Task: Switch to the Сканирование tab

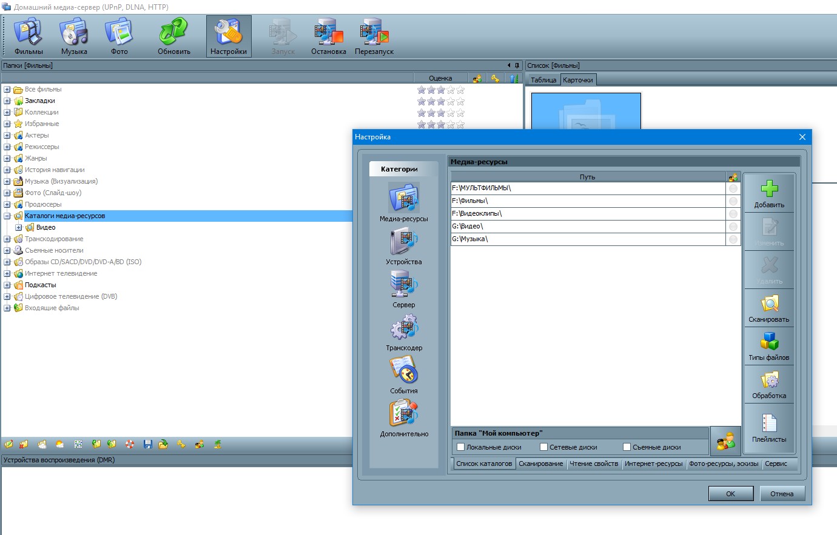Action: [x=540, y=464]
